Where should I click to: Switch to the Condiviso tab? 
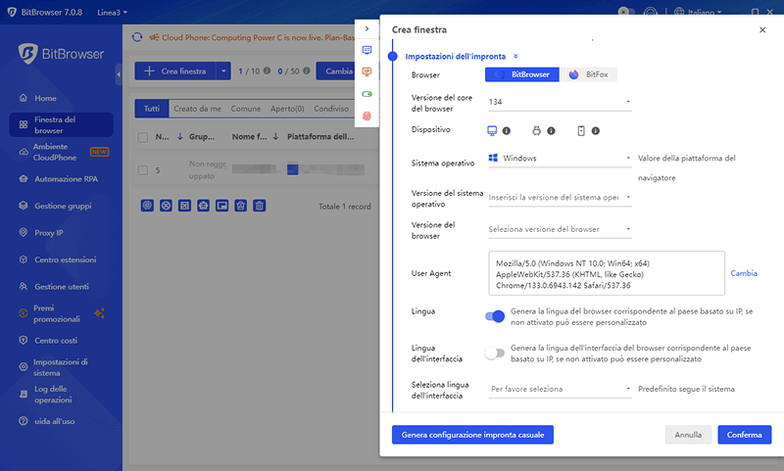click(331, 109)
